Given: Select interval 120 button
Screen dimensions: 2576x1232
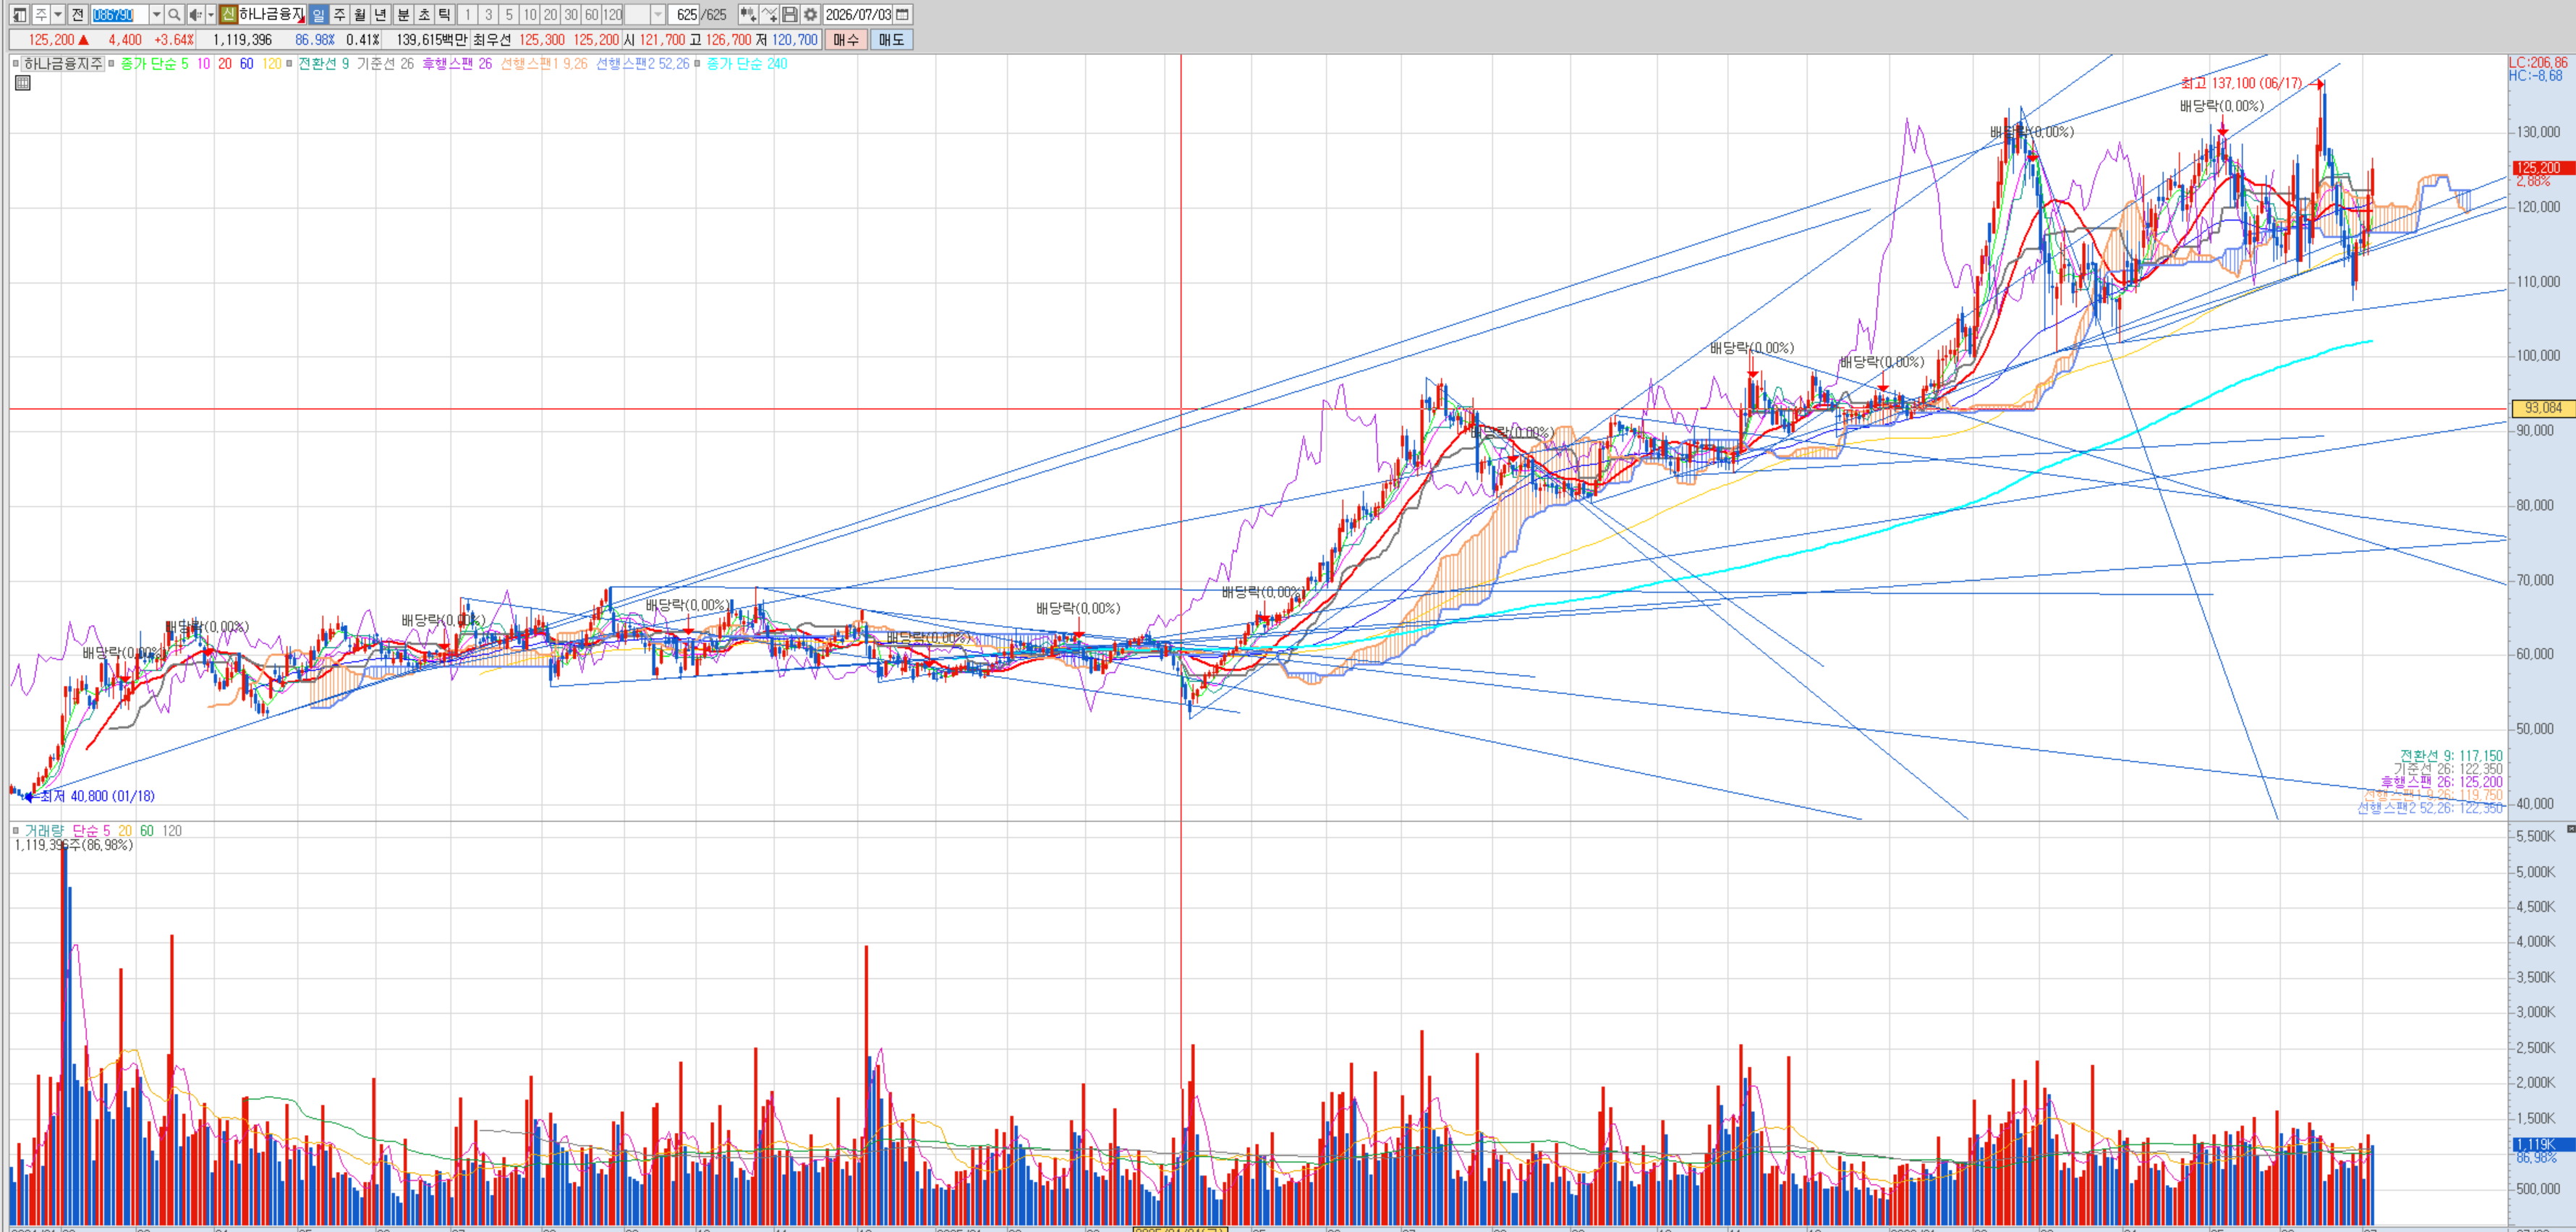Looking at the screenshot, I should tap(612, 15).
